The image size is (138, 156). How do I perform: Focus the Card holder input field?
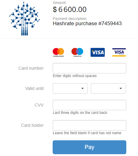pyautogui.click(x=89, y=125)
